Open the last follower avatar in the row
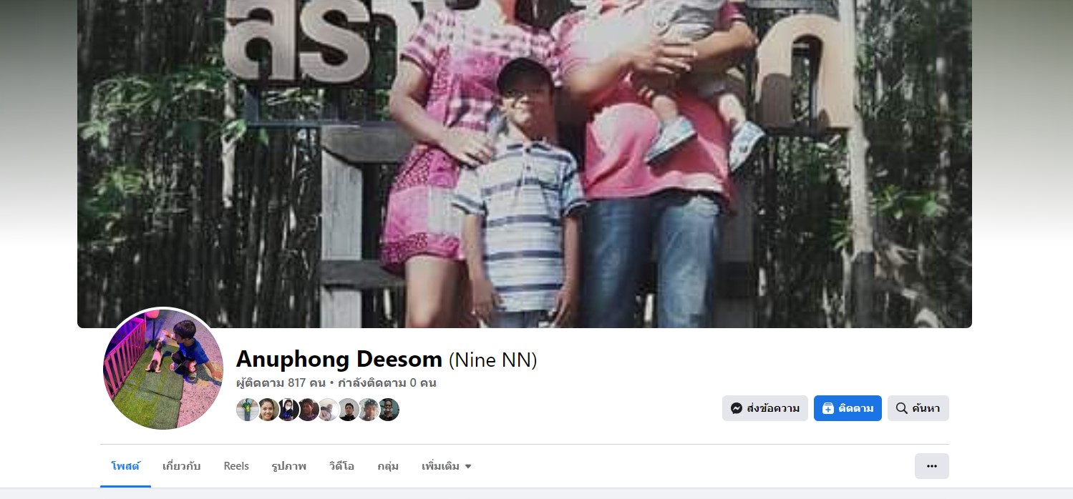Screen dimensions: 1073x499 point(388,410)
